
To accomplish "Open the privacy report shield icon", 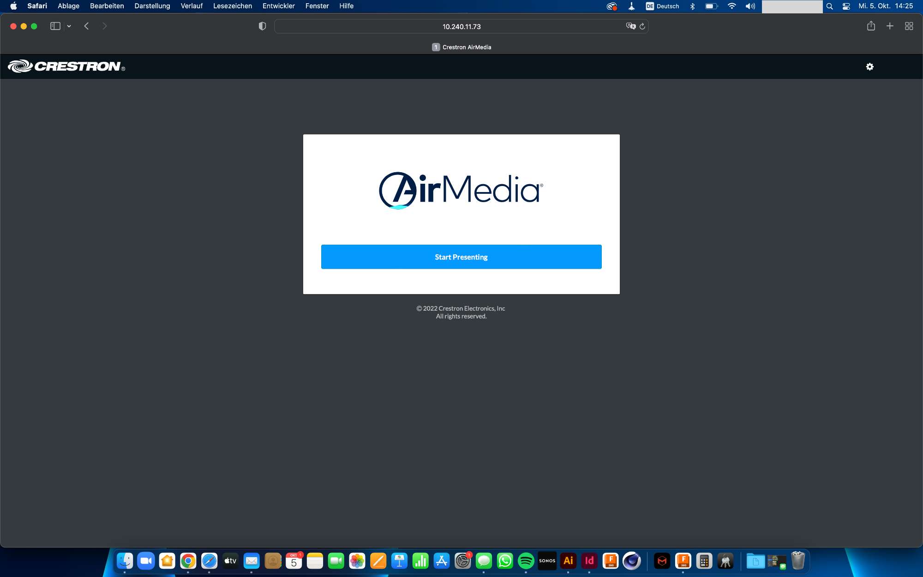I will coord(262,26).
